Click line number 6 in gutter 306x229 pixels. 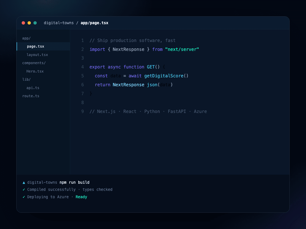pos(82,85)
